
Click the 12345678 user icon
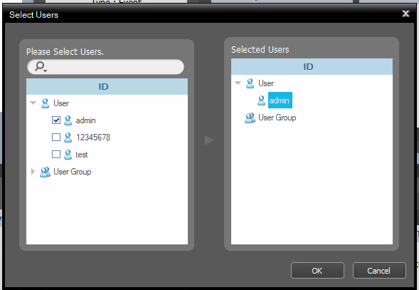68,138
